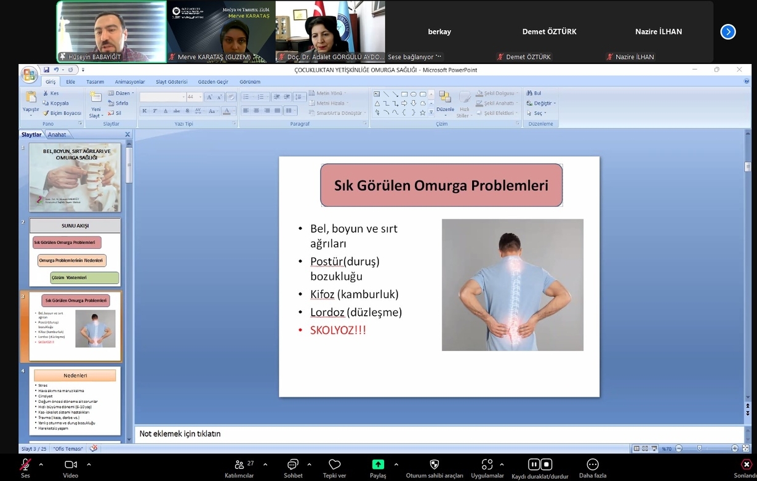Open the Gözden Geçir ribbon tab
The height and width of the screenshot is (481, 757).
click(x=213, y=82)
